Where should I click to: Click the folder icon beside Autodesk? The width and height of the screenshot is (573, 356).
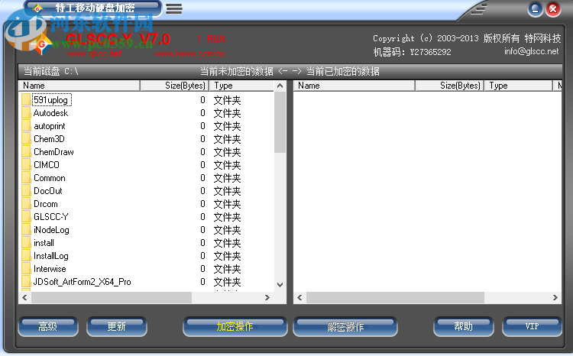pos(26,112)
